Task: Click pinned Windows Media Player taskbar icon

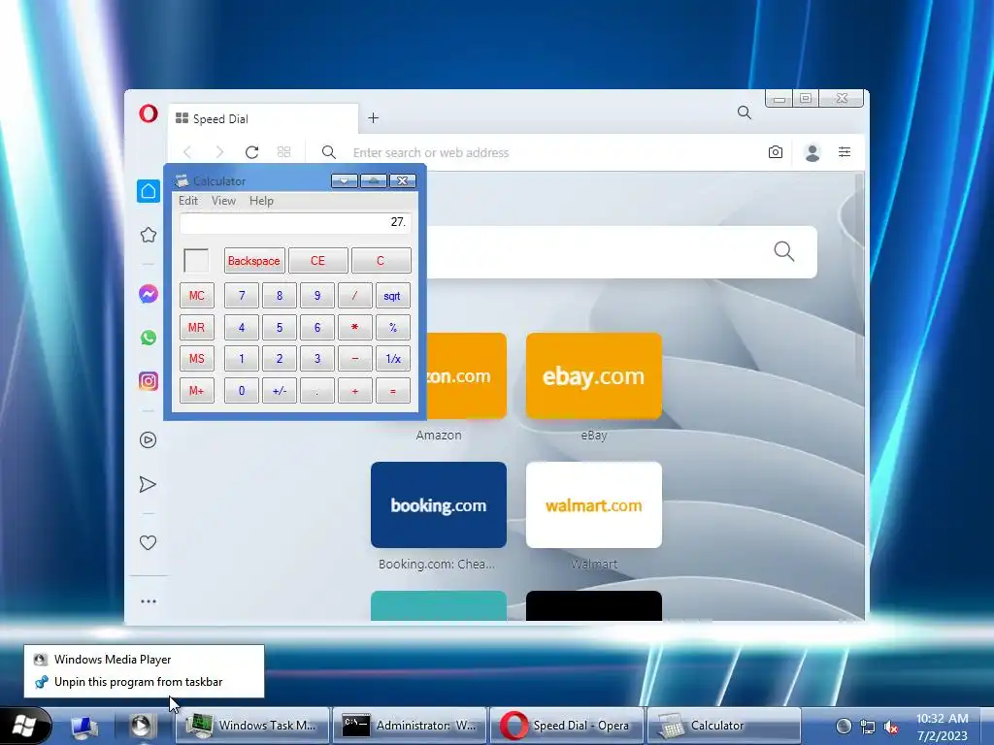Action: pos(142,726)
